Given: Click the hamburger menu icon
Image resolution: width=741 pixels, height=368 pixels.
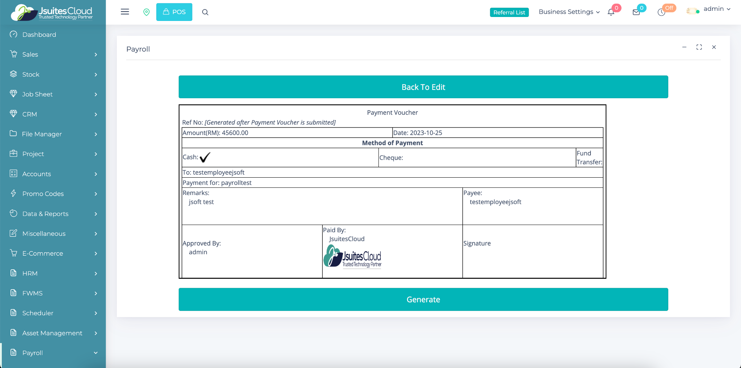Looking at the screenshot, I should click(x=125, y=12).
